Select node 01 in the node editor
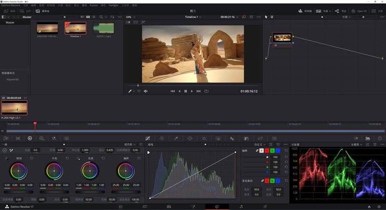Screen dimensions: 386x210 [282, 38]
